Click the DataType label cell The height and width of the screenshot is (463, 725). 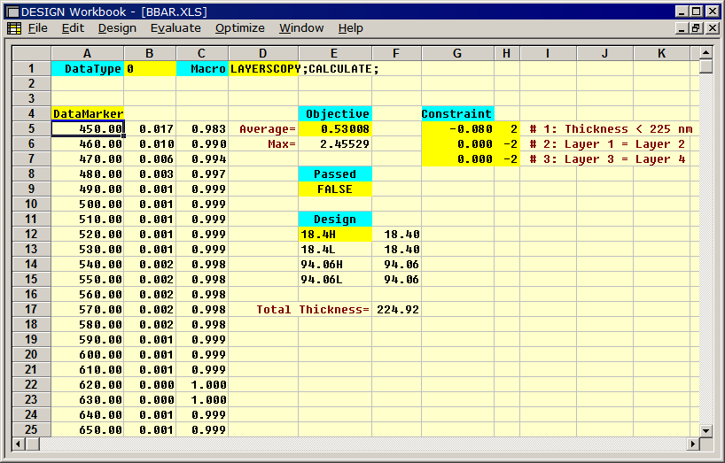pos(88,69)
